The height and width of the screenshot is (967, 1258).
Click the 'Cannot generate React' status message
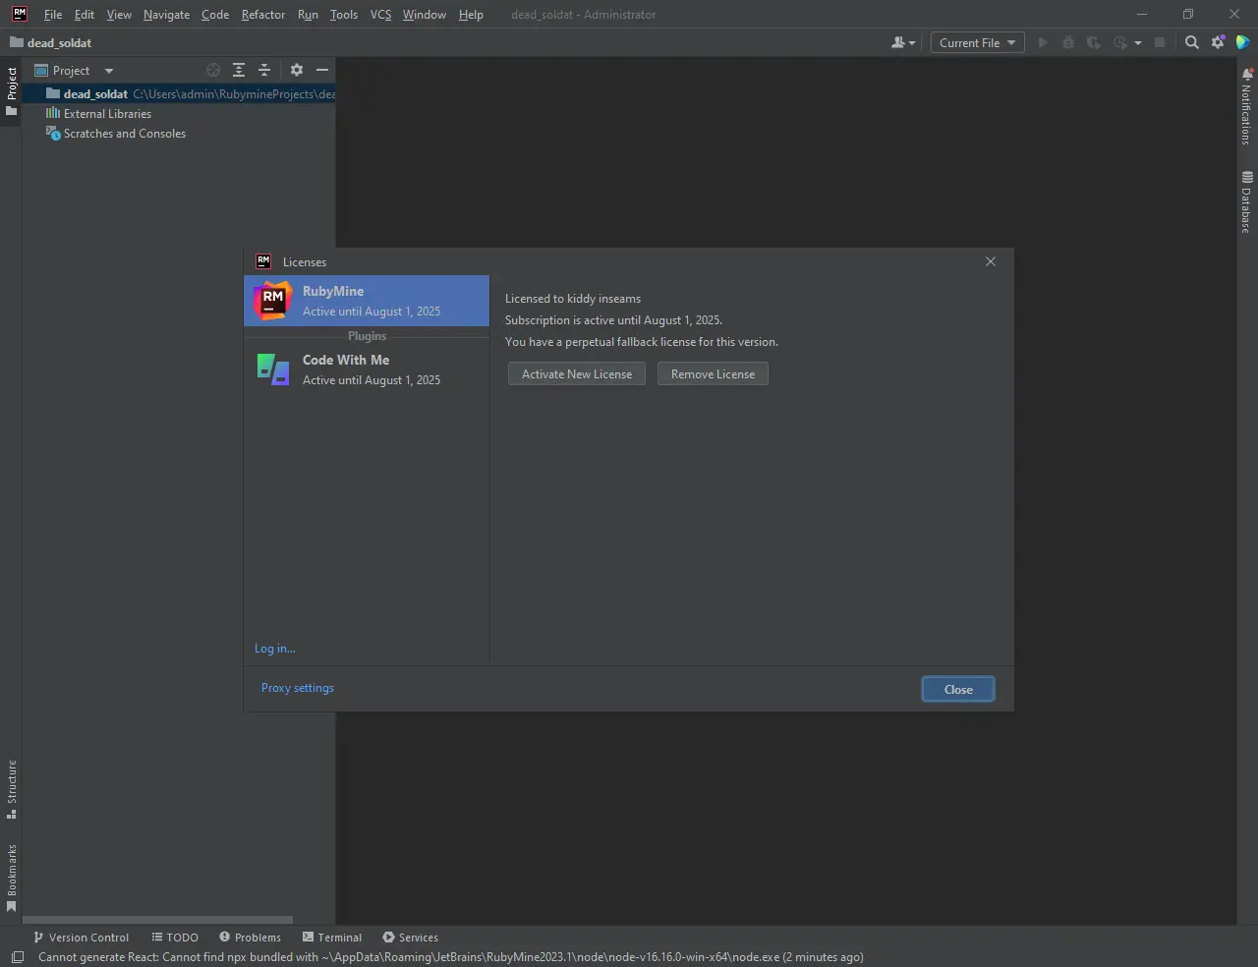[x=451, y=957]
